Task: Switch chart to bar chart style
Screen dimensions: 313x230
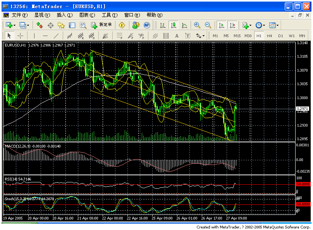Action: tap(163, 25)
